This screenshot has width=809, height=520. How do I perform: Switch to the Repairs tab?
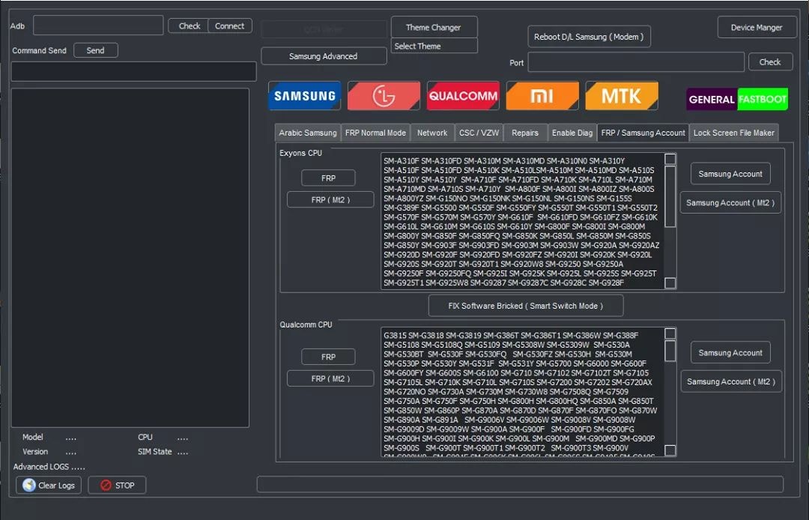(525, 133)
